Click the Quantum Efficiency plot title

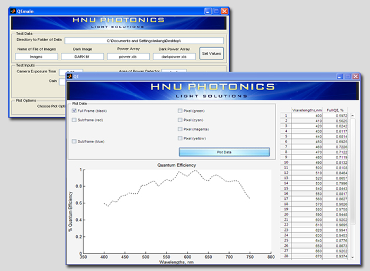(176, 165)
